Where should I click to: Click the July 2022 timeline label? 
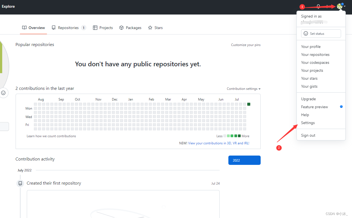tap(25, 170)
